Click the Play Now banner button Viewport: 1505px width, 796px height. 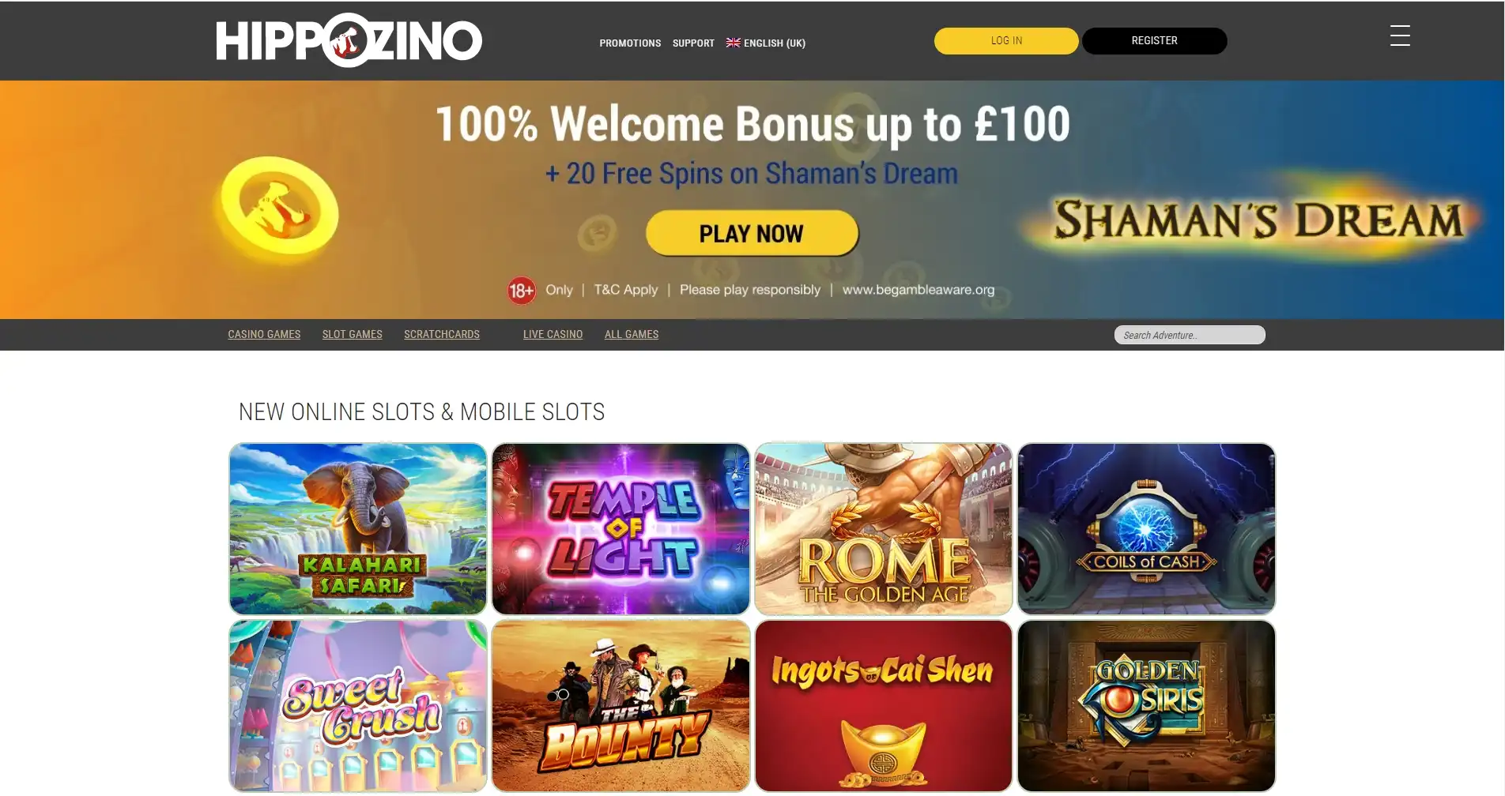(752, 233)
